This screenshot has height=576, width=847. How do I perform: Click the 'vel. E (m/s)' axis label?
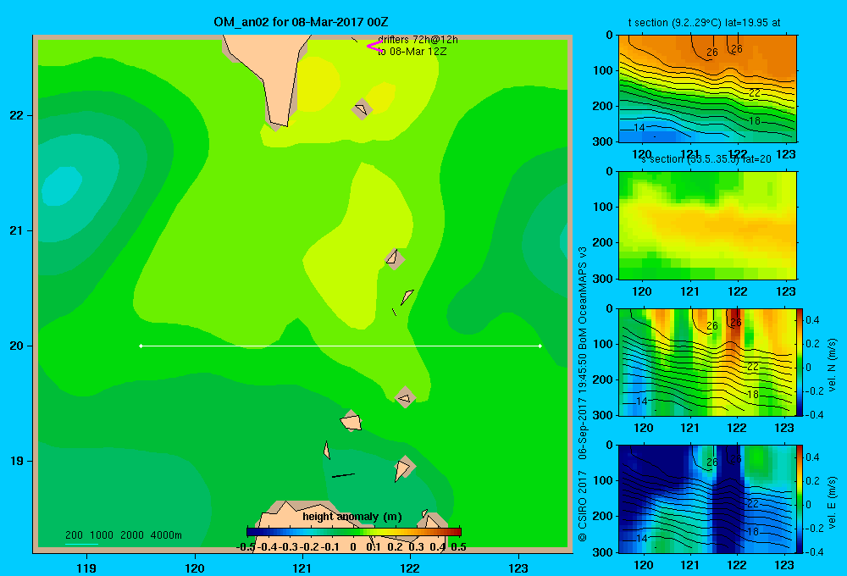click(833, 502)
